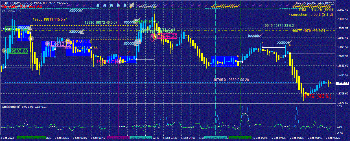Click the Show-EA toggle button
350x141 pixels.
(11, 11)
